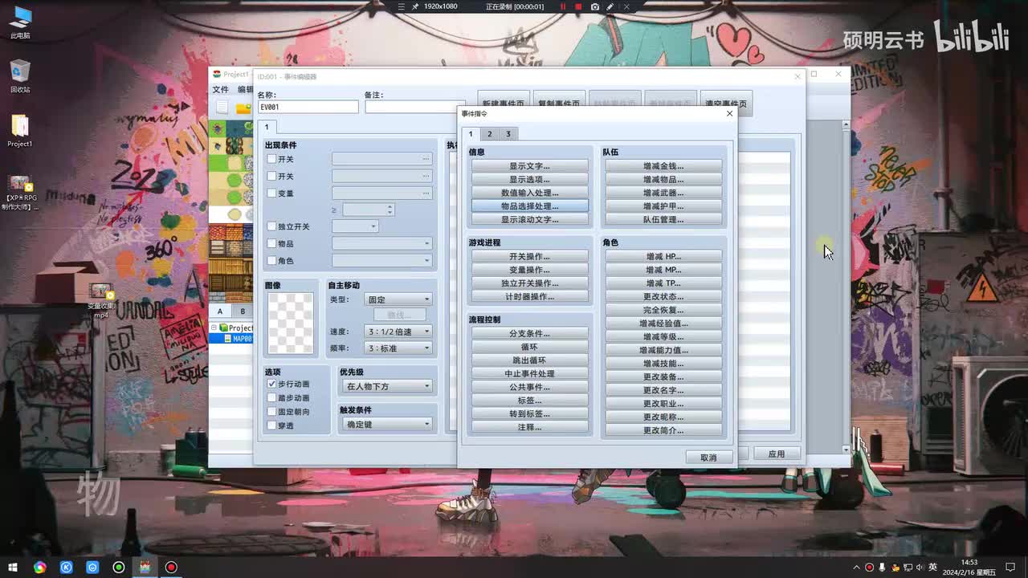Click the 备注 note input field

point(414,107)
